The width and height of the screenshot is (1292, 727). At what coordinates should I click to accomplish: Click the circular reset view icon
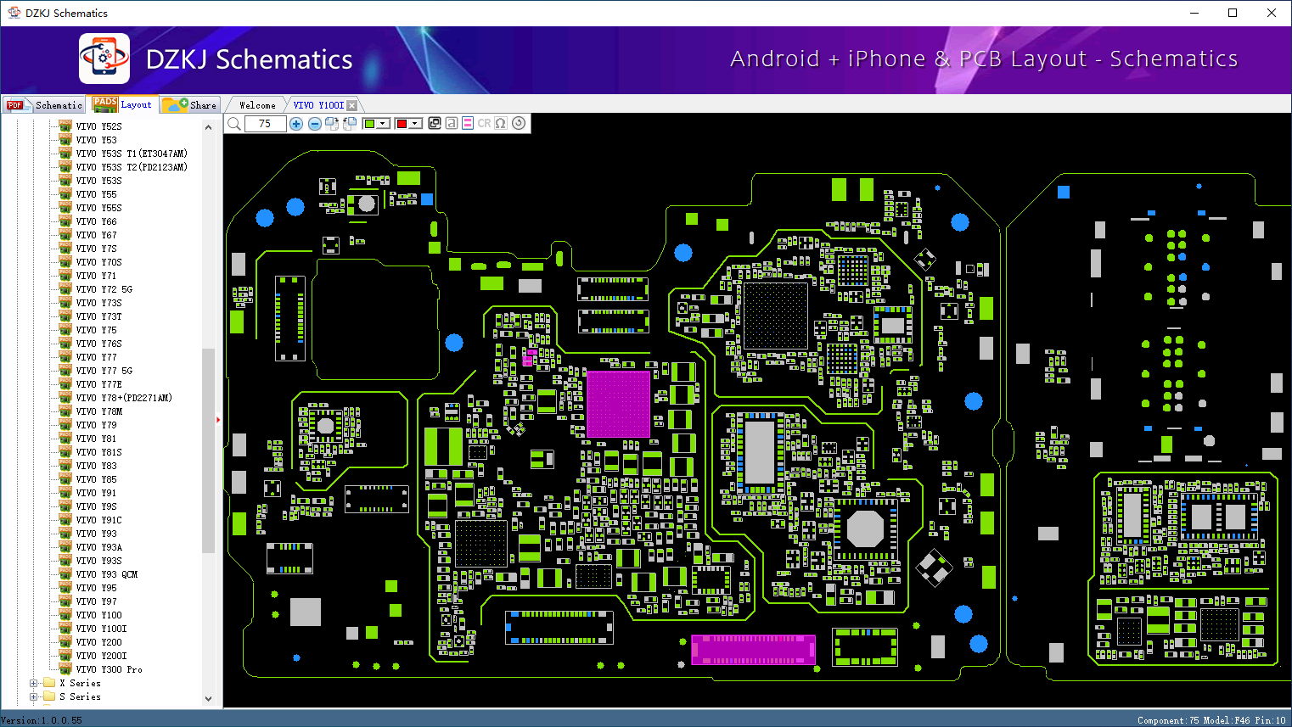(519, 123)
